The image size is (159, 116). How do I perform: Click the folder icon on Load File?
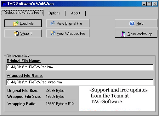click(x=16, y=24)
